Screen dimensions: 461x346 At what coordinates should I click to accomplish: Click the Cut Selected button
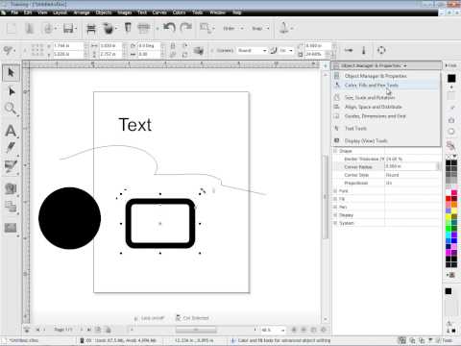point(192,318)
